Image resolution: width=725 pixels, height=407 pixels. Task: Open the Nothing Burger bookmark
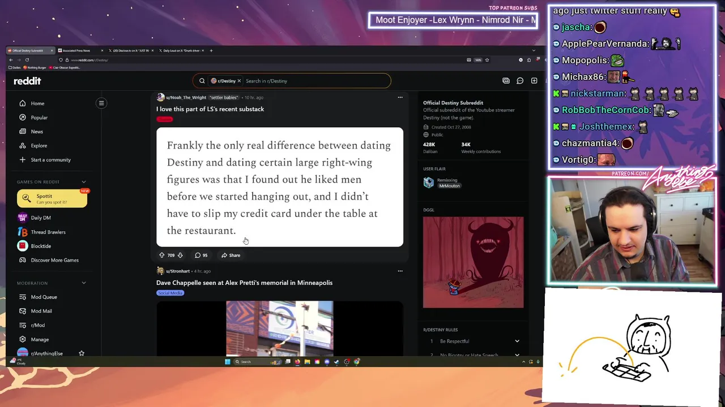[36, 67]
